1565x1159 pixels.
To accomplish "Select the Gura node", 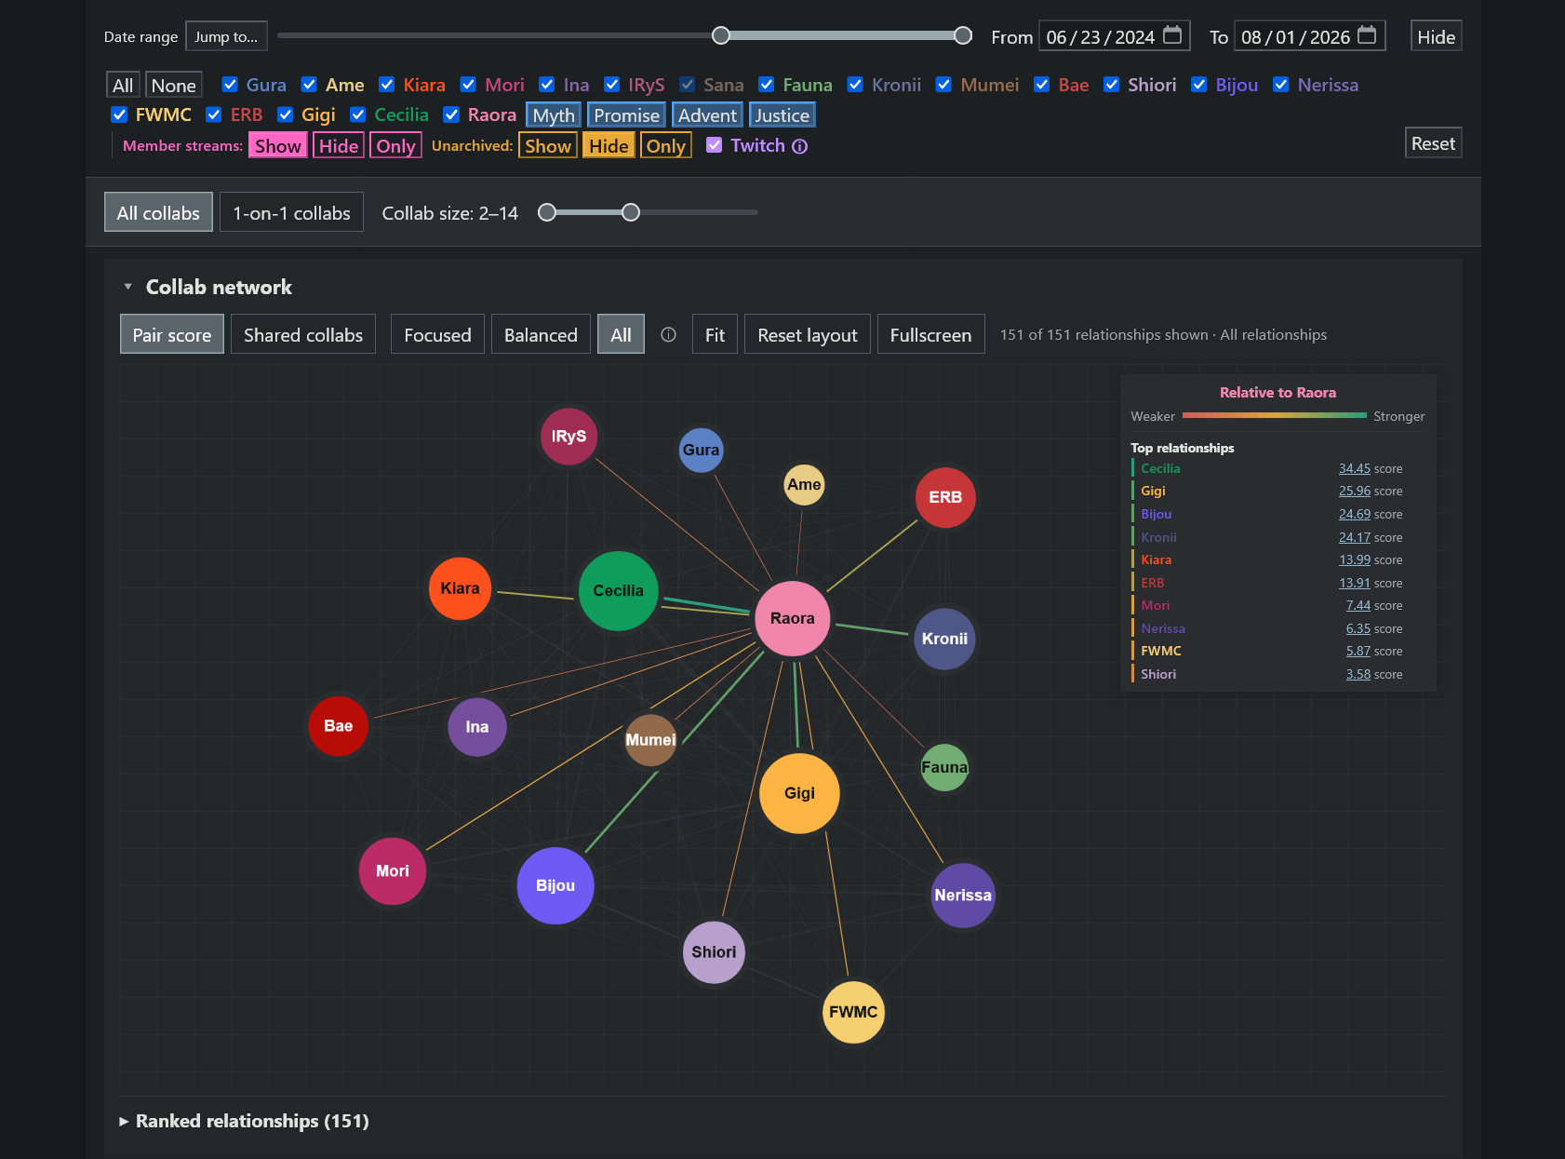I will click(701, 450).
